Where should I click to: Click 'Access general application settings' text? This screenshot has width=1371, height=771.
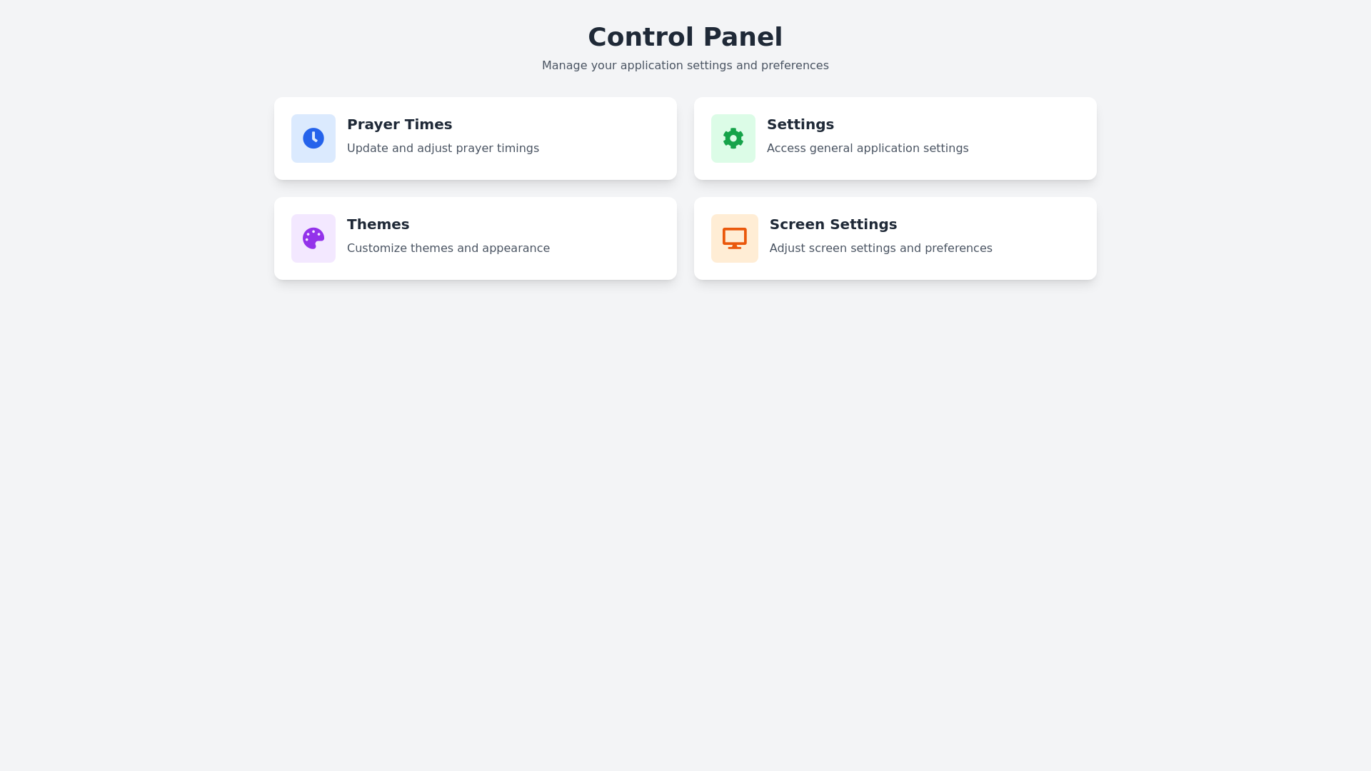(x=867, y=148)
